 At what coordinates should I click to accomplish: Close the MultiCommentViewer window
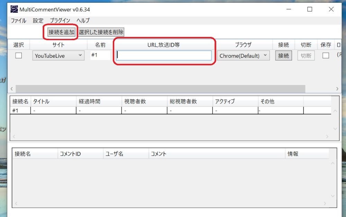click(331, 9)
